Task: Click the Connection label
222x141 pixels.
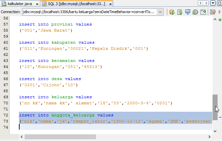Action: click(x=10, y=12)
